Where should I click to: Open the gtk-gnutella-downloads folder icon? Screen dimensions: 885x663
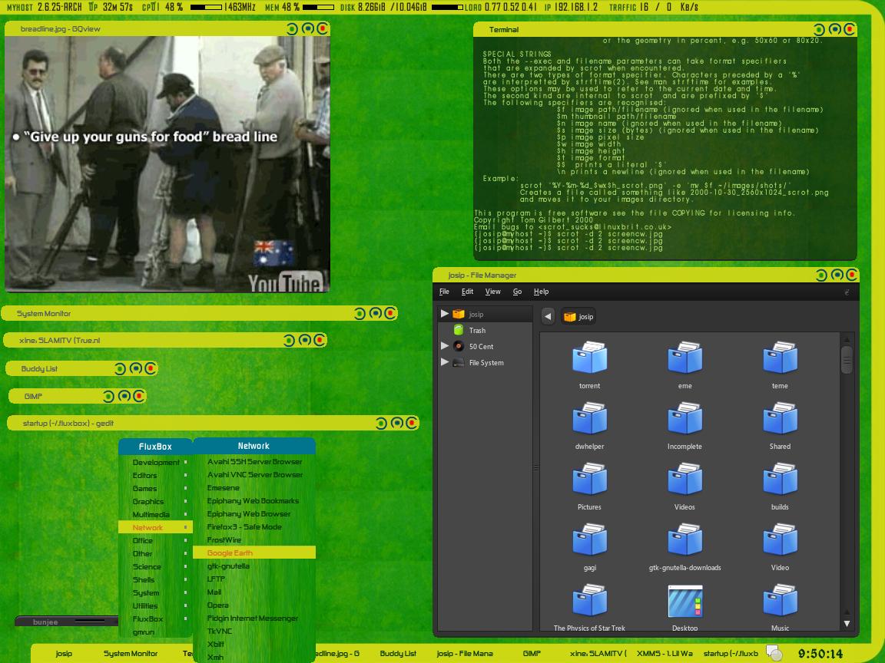click(684, 539)
